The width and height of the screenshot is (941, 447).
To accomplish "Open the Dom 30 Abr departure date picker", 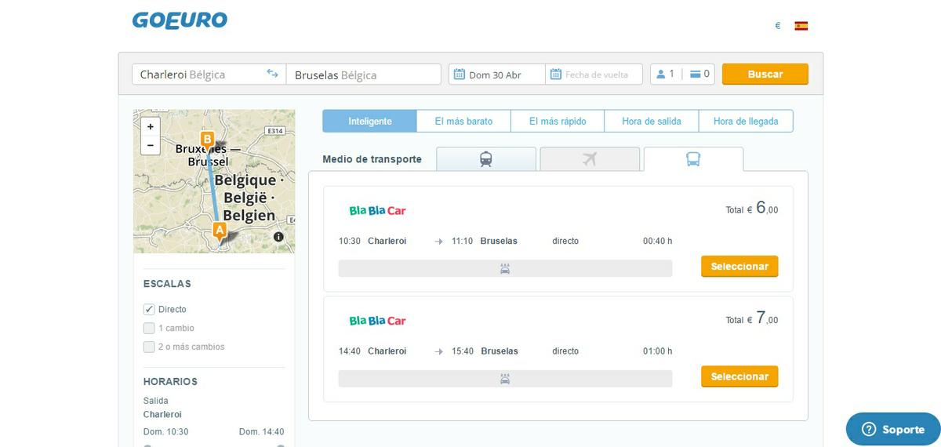I will coord(496,74).
